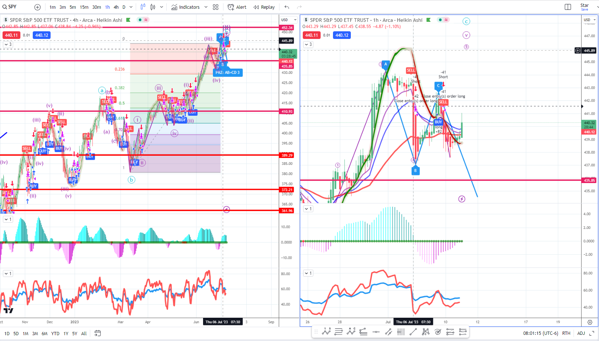Click the undo arrow
The height and width of the screenshot is (341, 599).
tap(287, 7)
